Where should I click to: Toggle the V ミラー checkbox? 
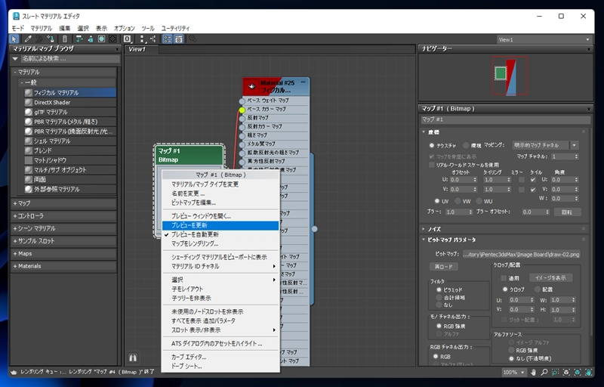pos(521,190)
